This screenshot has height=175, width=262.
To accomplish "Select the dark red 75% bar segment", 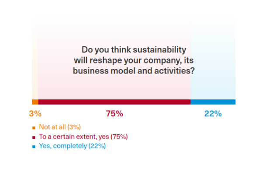I will click(x=114, y=102).
